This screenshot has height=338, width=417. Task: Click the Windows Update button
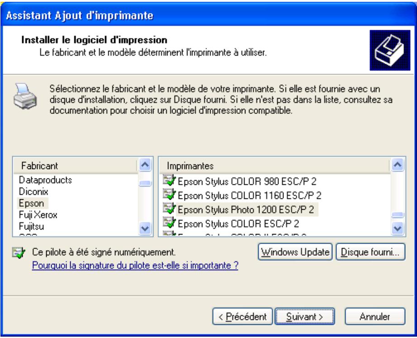pos(295,252)
